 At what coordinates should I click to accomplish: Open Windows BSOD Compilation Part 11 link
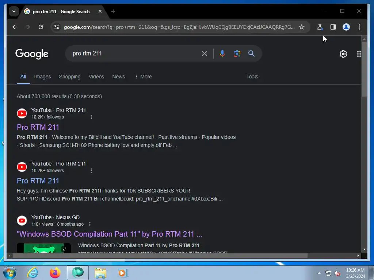pos(110,234)
